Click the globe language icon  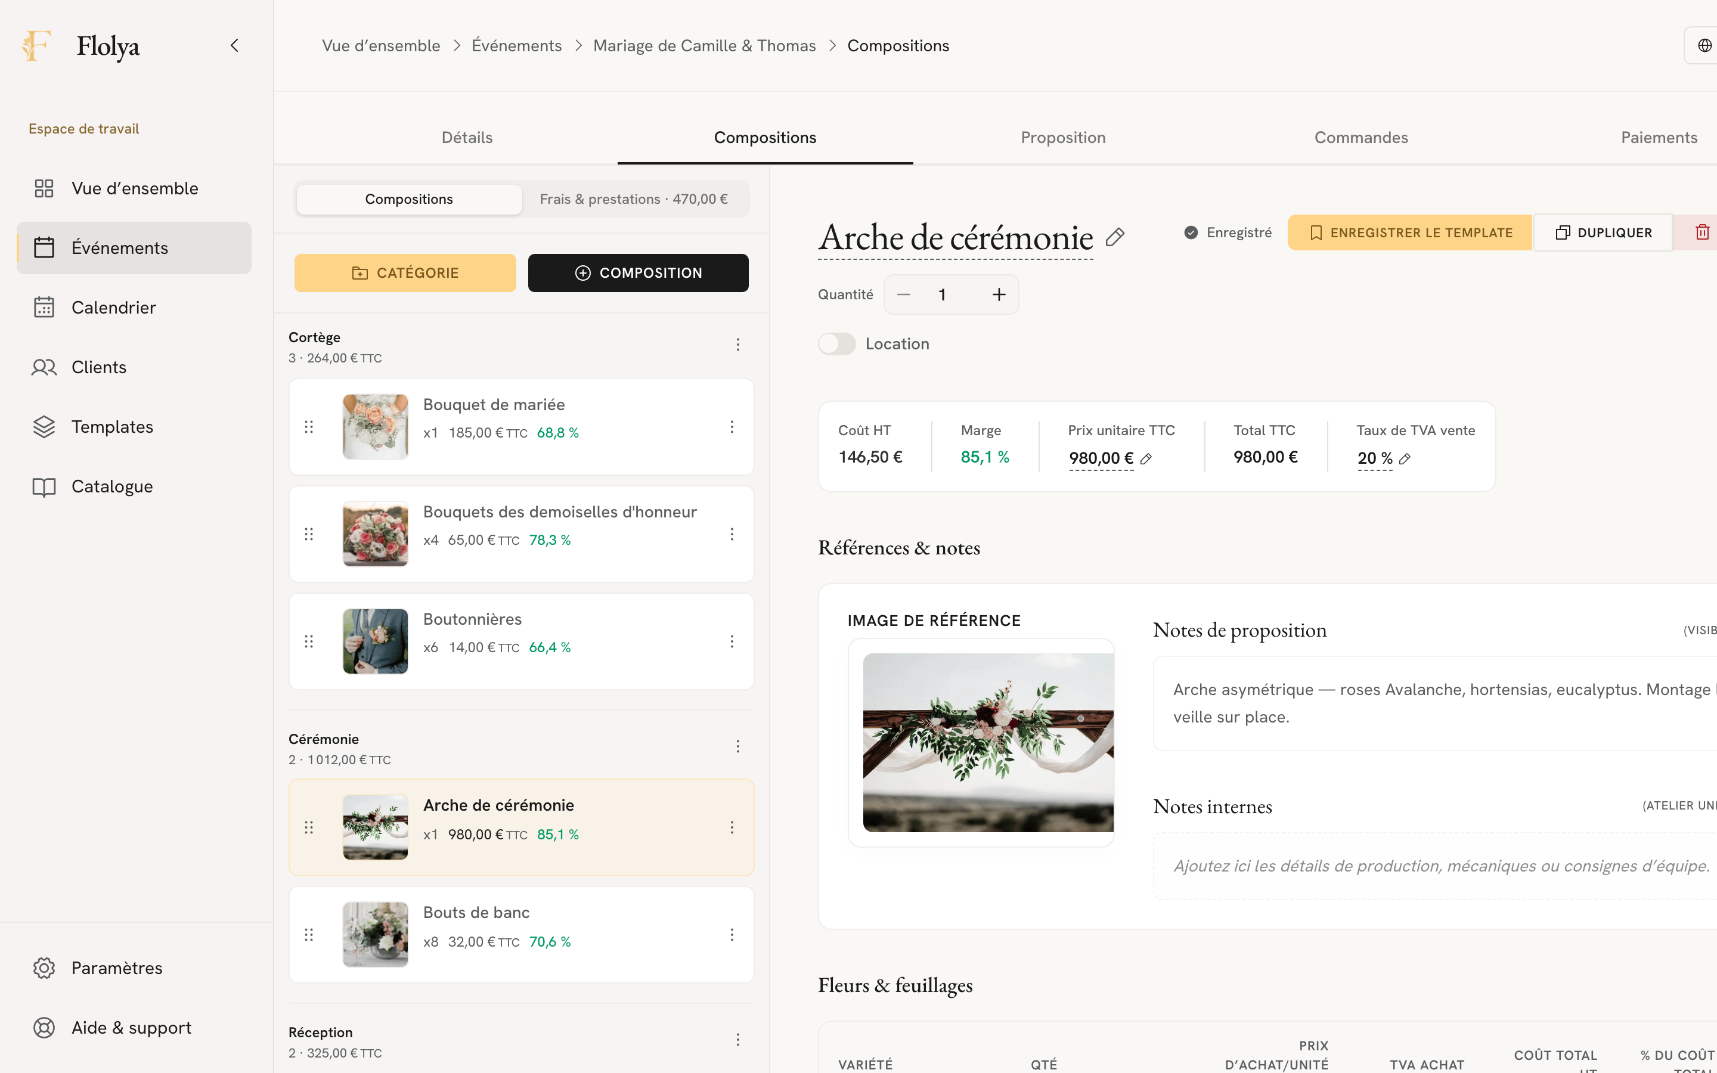[x=1704, y=46]
